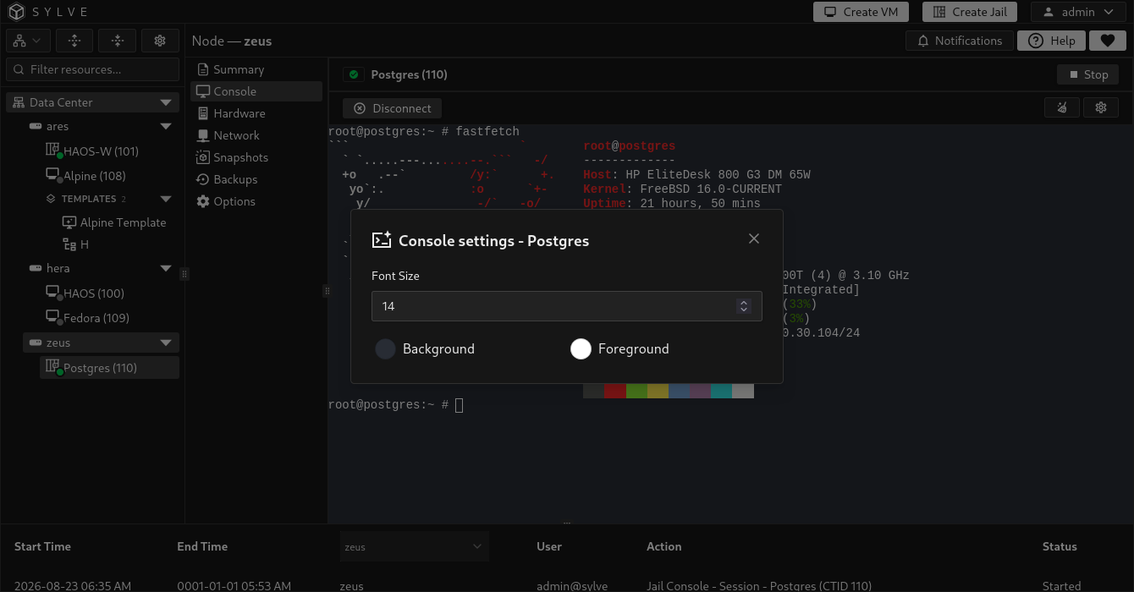Click the Help button

(1051, 41)
